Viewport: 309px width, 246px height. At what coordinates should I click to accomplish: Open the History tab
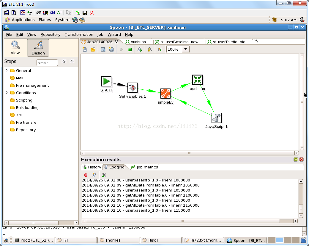pos(92,167)
